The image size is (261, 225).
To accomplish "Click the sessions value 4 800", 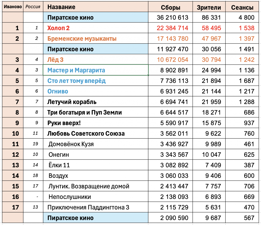I will point(246,18).
